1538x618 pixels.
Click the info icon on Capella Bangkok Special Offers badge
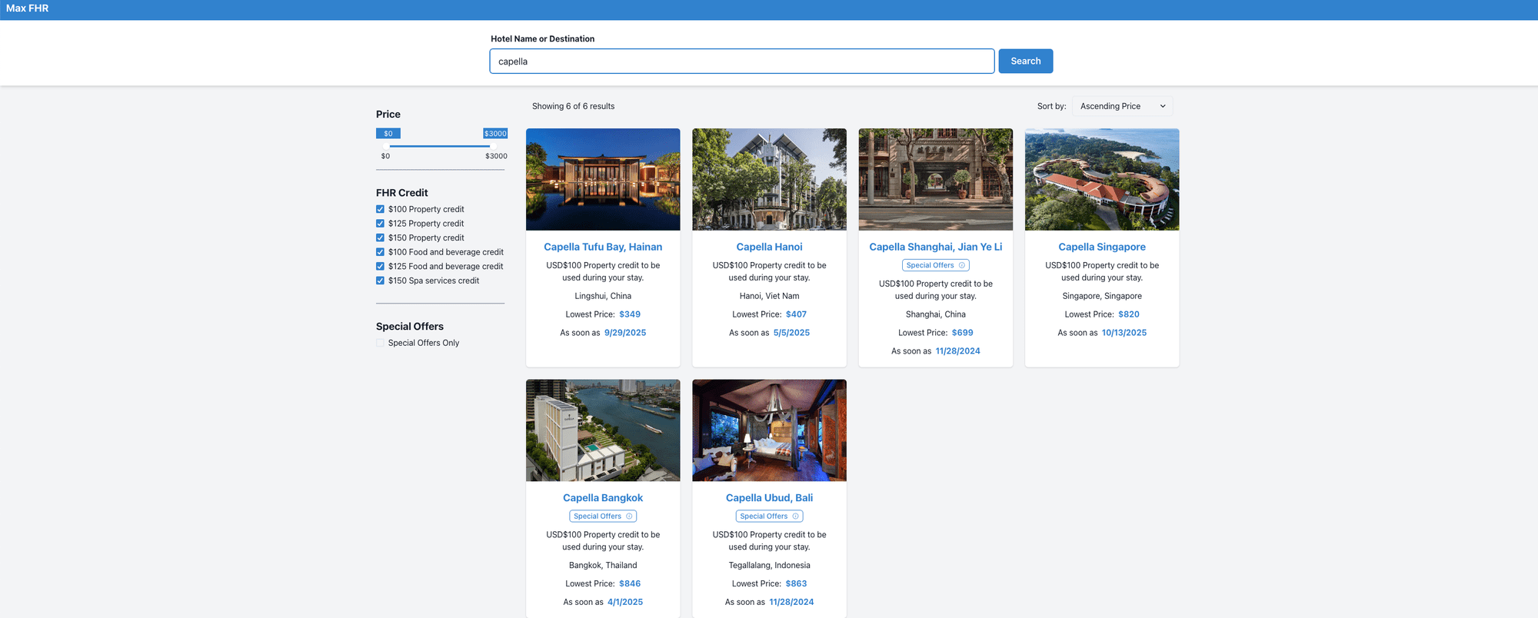[x=629, y=517]
